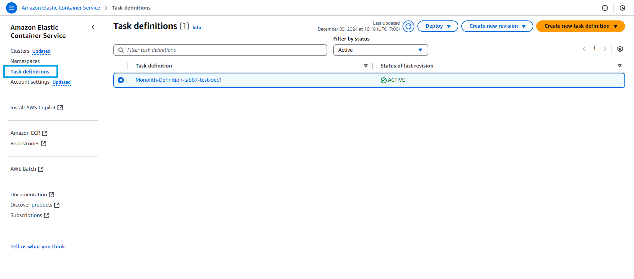Click the Filter task definitions search field
The height and width of the screenshot is (279, 634).
click(x=220, y=50)
